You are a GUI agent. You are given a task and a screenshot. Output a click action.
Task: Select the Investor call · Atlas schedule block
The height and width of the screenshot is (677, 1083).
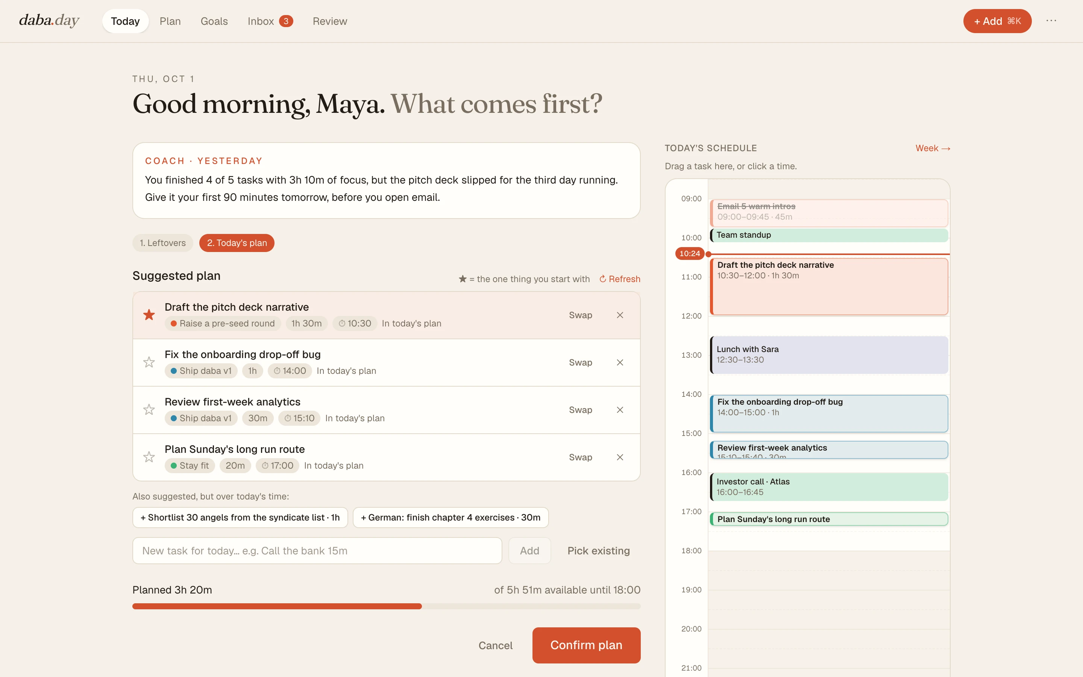(829, 487)
